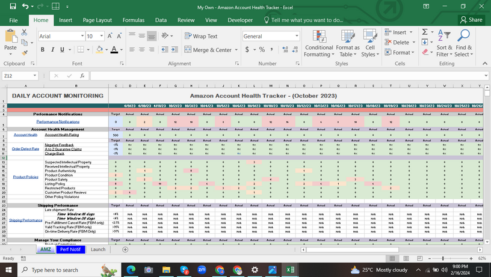Toggle Italic formatting
The height and width of the screenshot is (277, 491).
coord(52,50)
